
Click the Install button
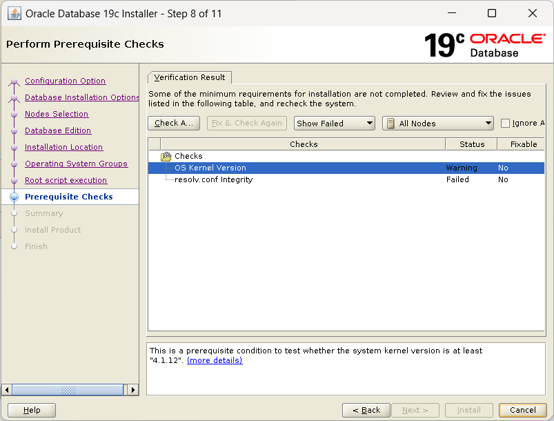pos(469,410)
